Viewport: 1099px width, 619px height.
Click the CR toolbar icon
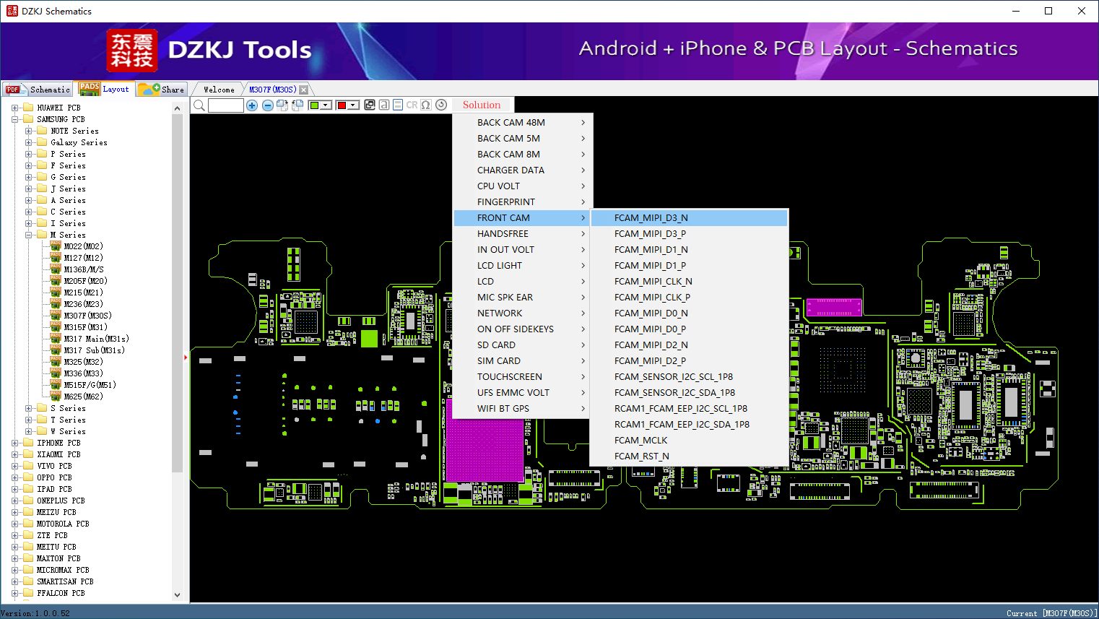click(412, 105)
